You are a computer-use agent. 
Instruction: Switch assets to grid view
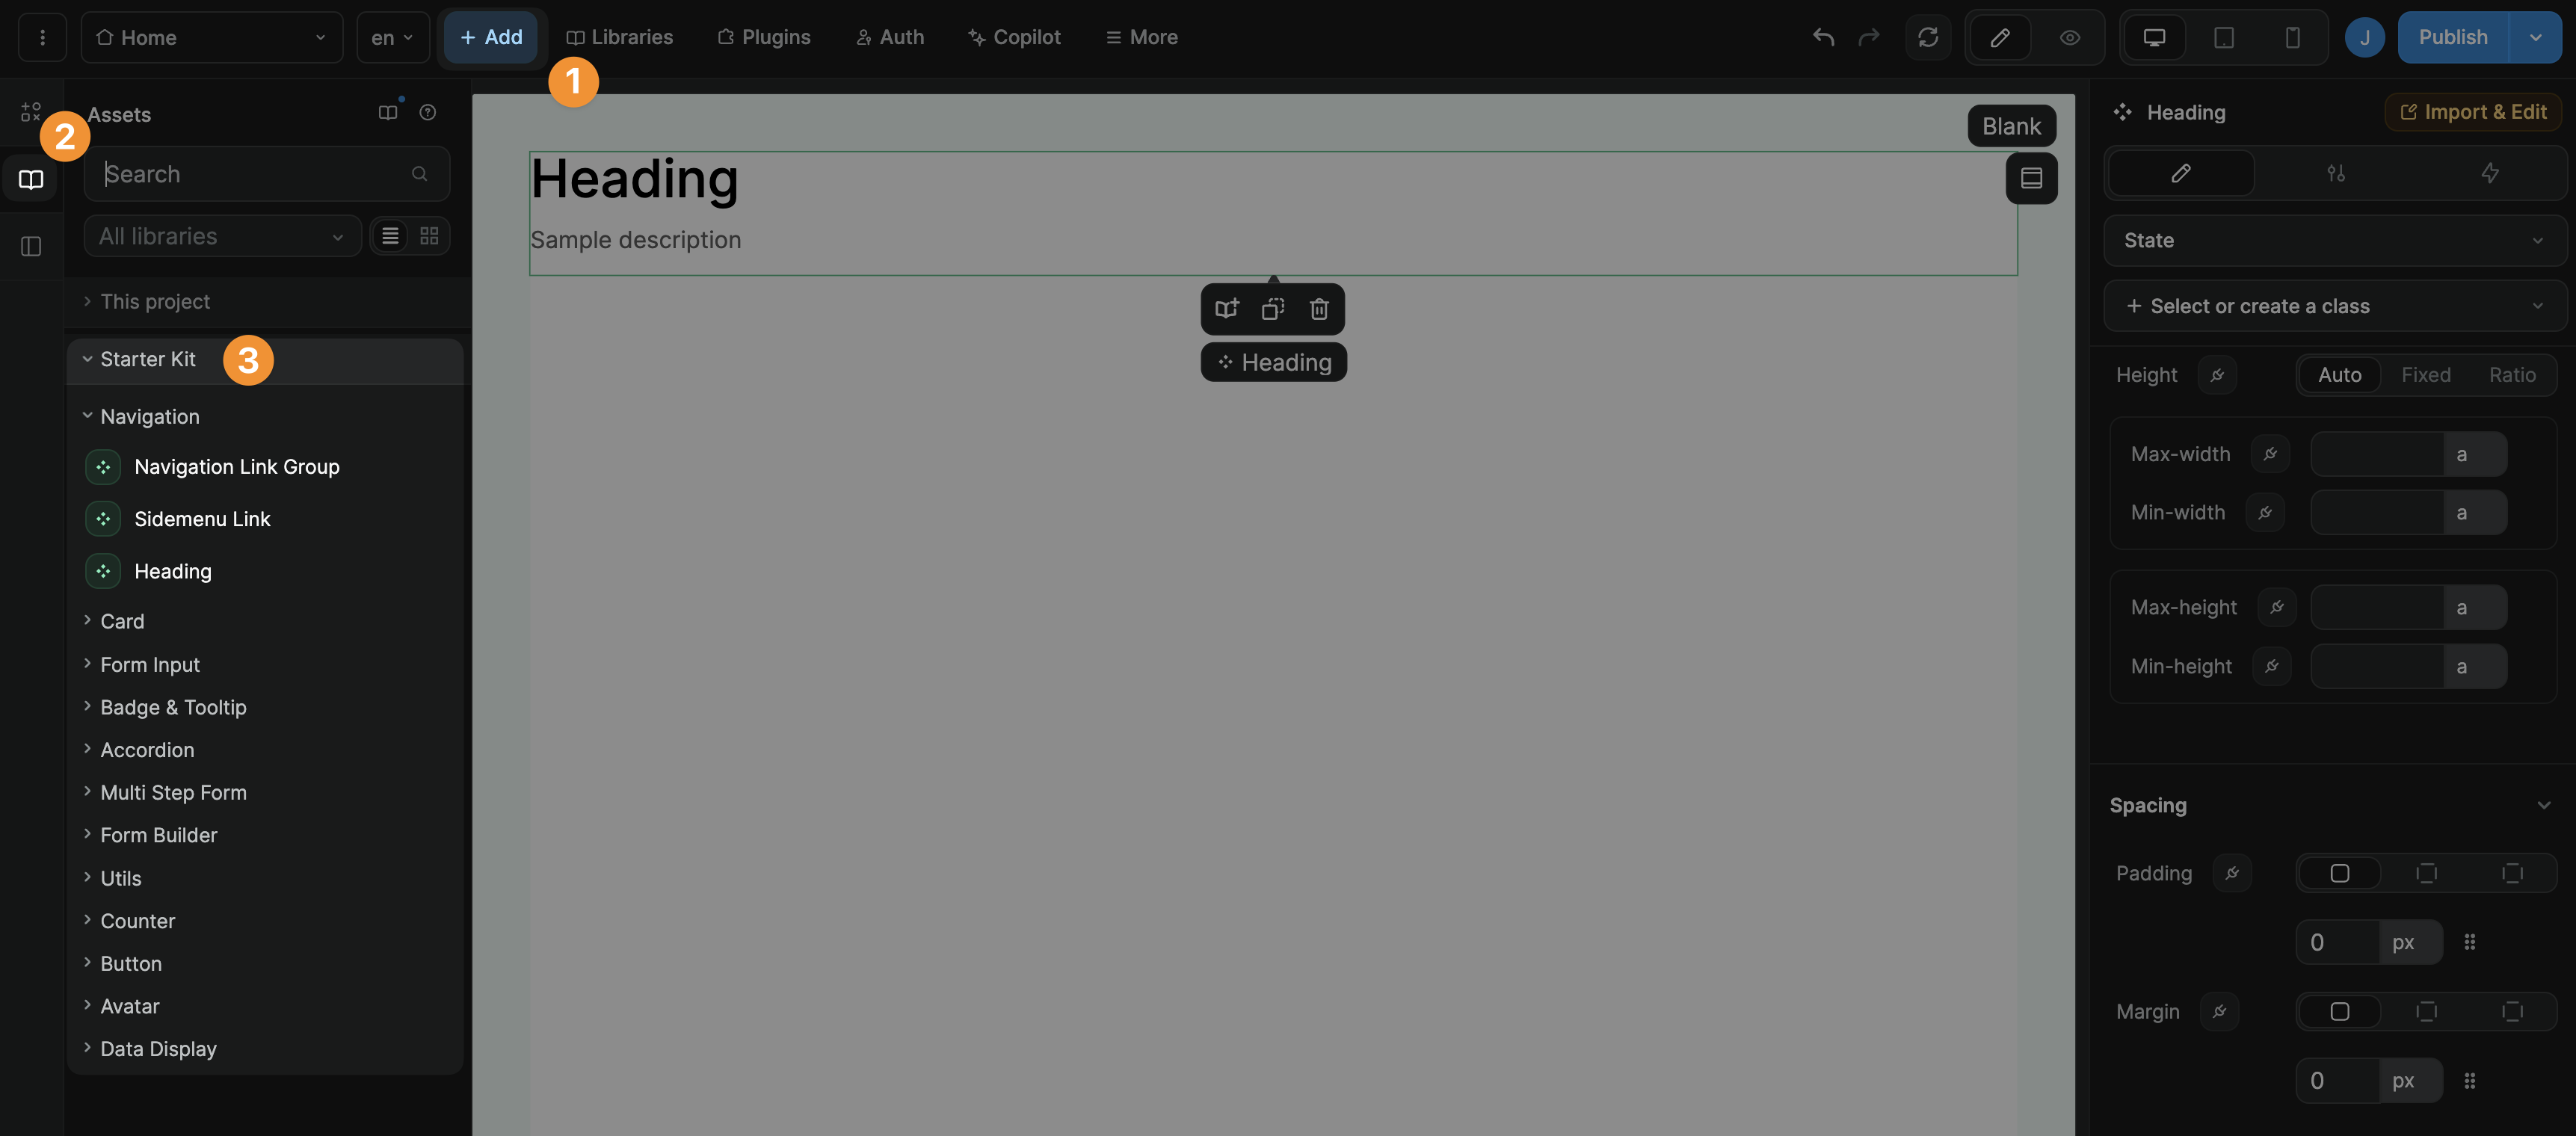pyautogui.click(x=429, y=236)
